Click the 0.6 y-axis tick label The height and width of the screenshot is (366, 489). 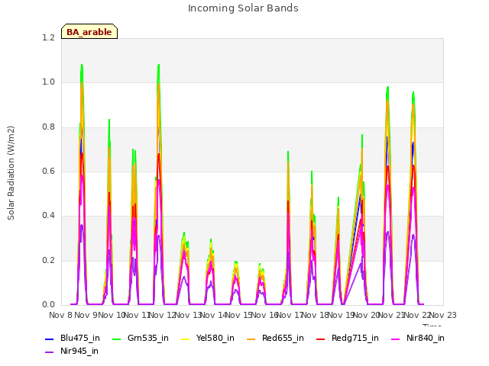point(48,171)
